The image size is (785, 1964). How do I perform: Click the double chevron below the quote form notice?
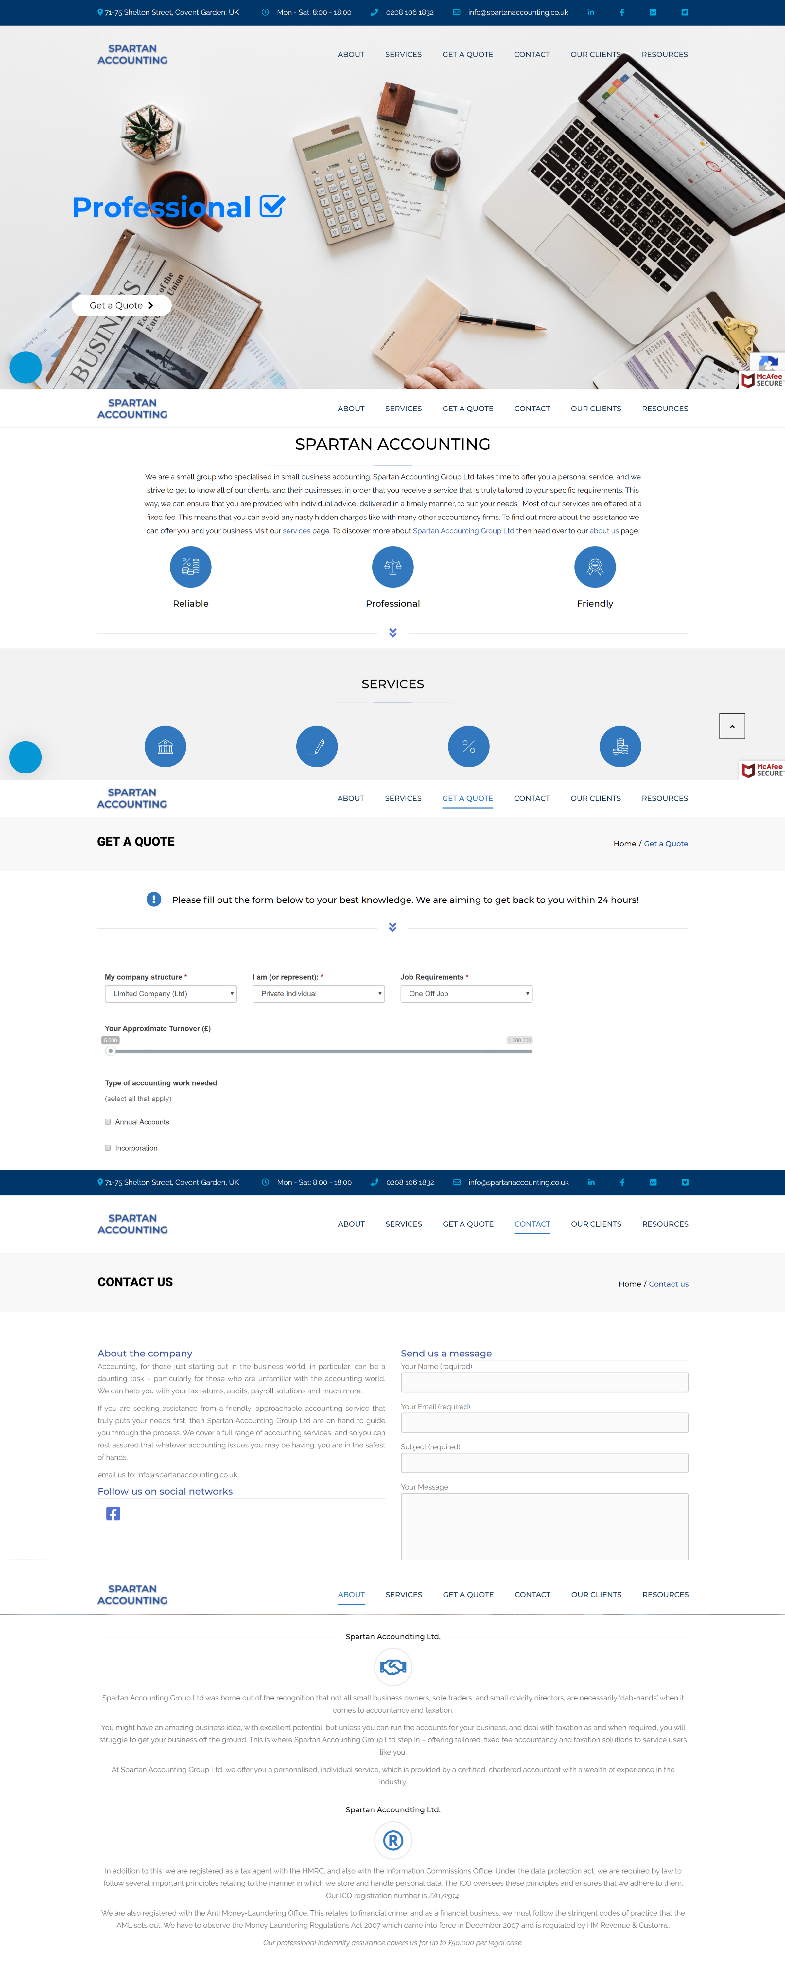(392, 928)
